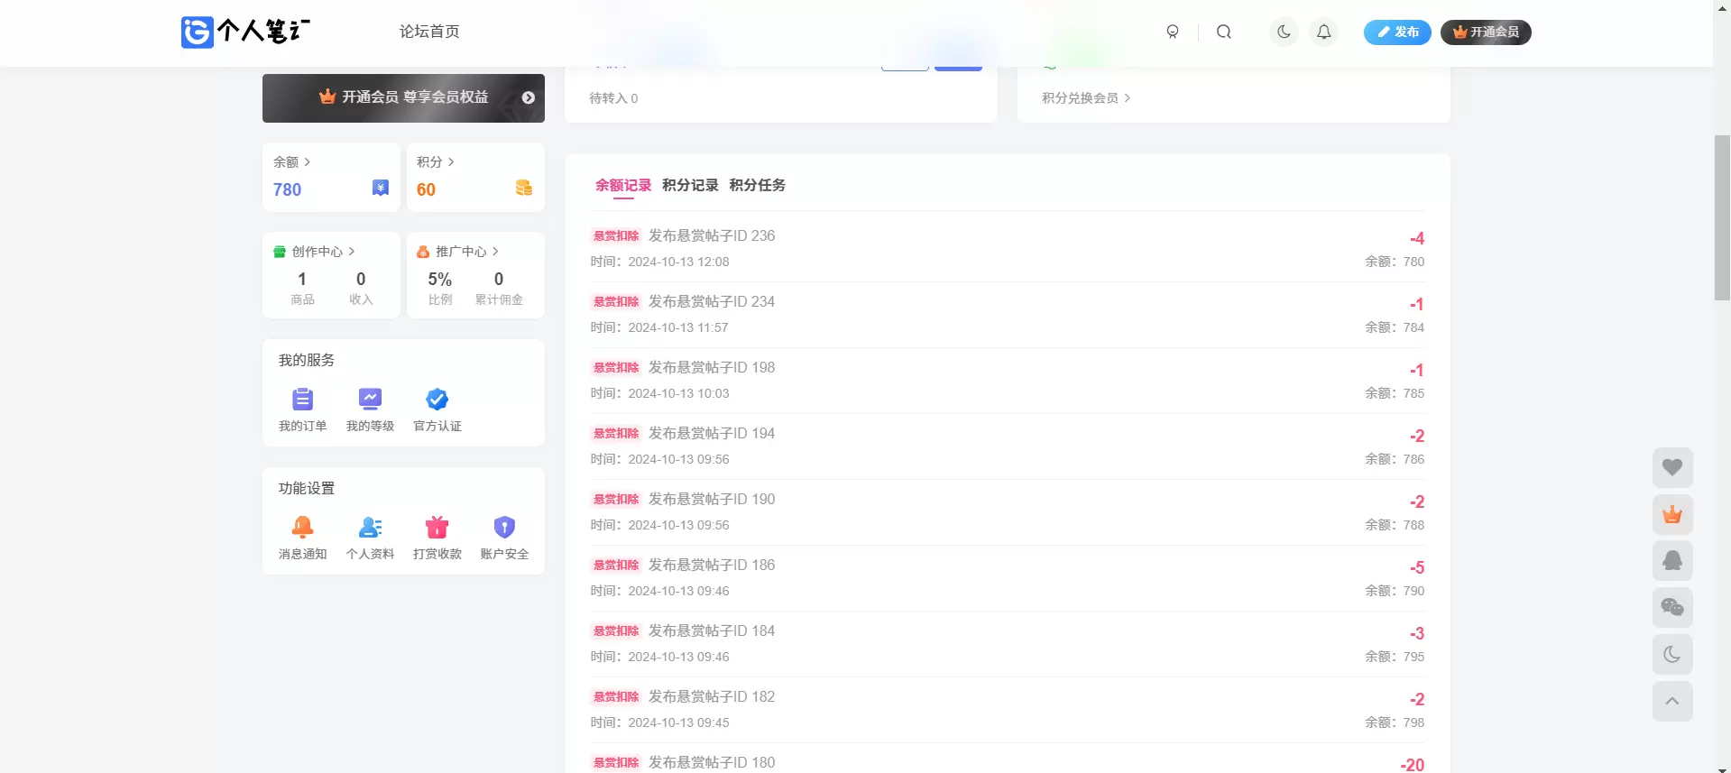Click record 发布悬赏帖子ID 198

pyautogui.click(x=712, y=367)
